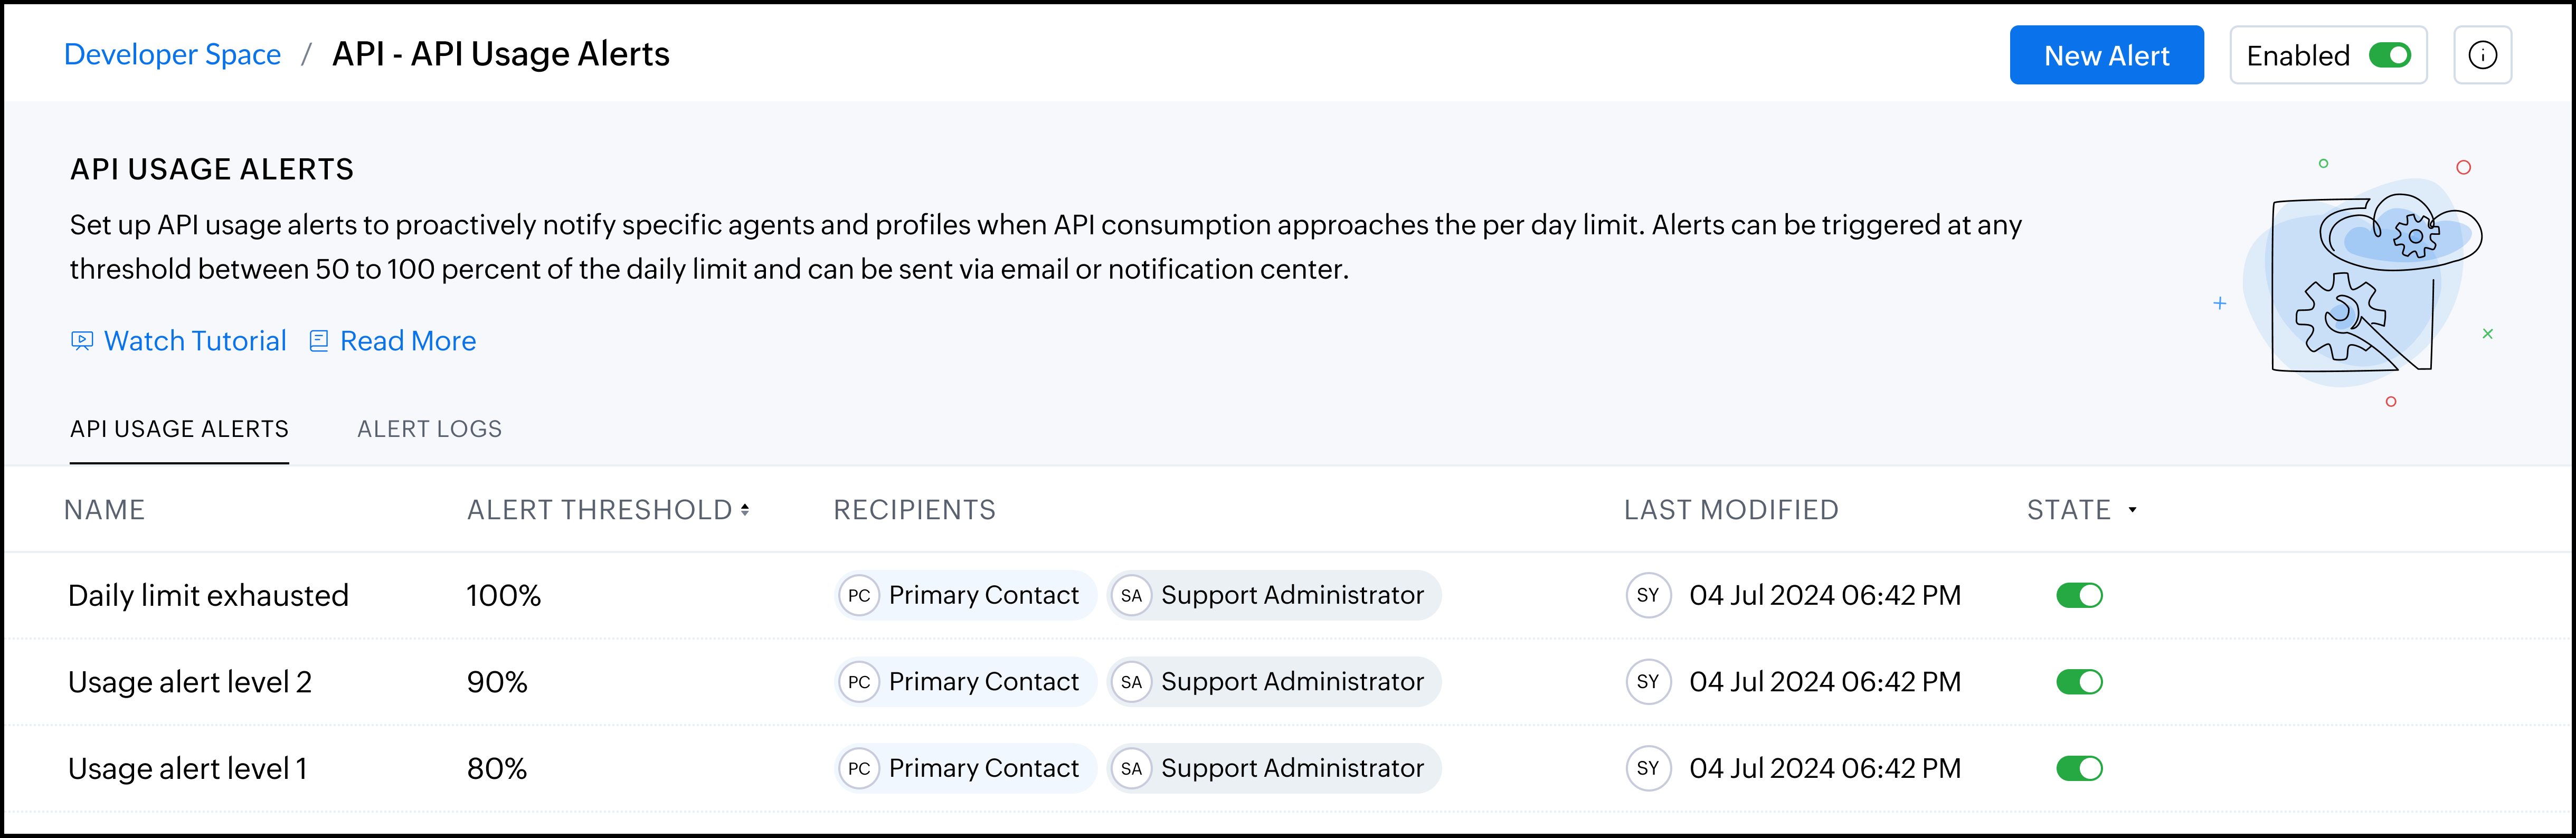Click SA avatar in Usage alert level 2 row

pyautogui.click(x=1131, y=682)
